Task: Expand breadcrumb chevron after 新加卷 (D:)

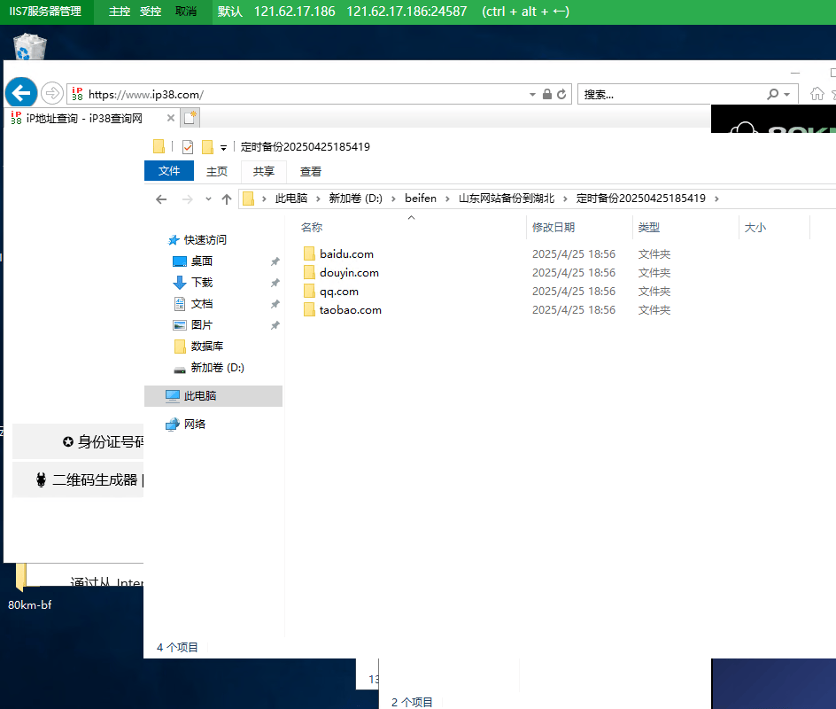Action: (x=393, y=199)
